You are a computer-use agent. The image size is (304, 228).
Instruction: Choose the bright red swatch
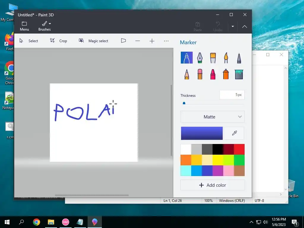click(x=239, y=149)
